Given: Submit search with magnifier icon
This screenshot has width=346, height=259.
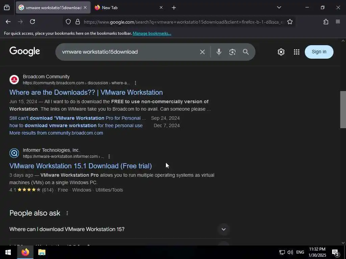Looking at the screenshot, I should (x=246, y=52).
